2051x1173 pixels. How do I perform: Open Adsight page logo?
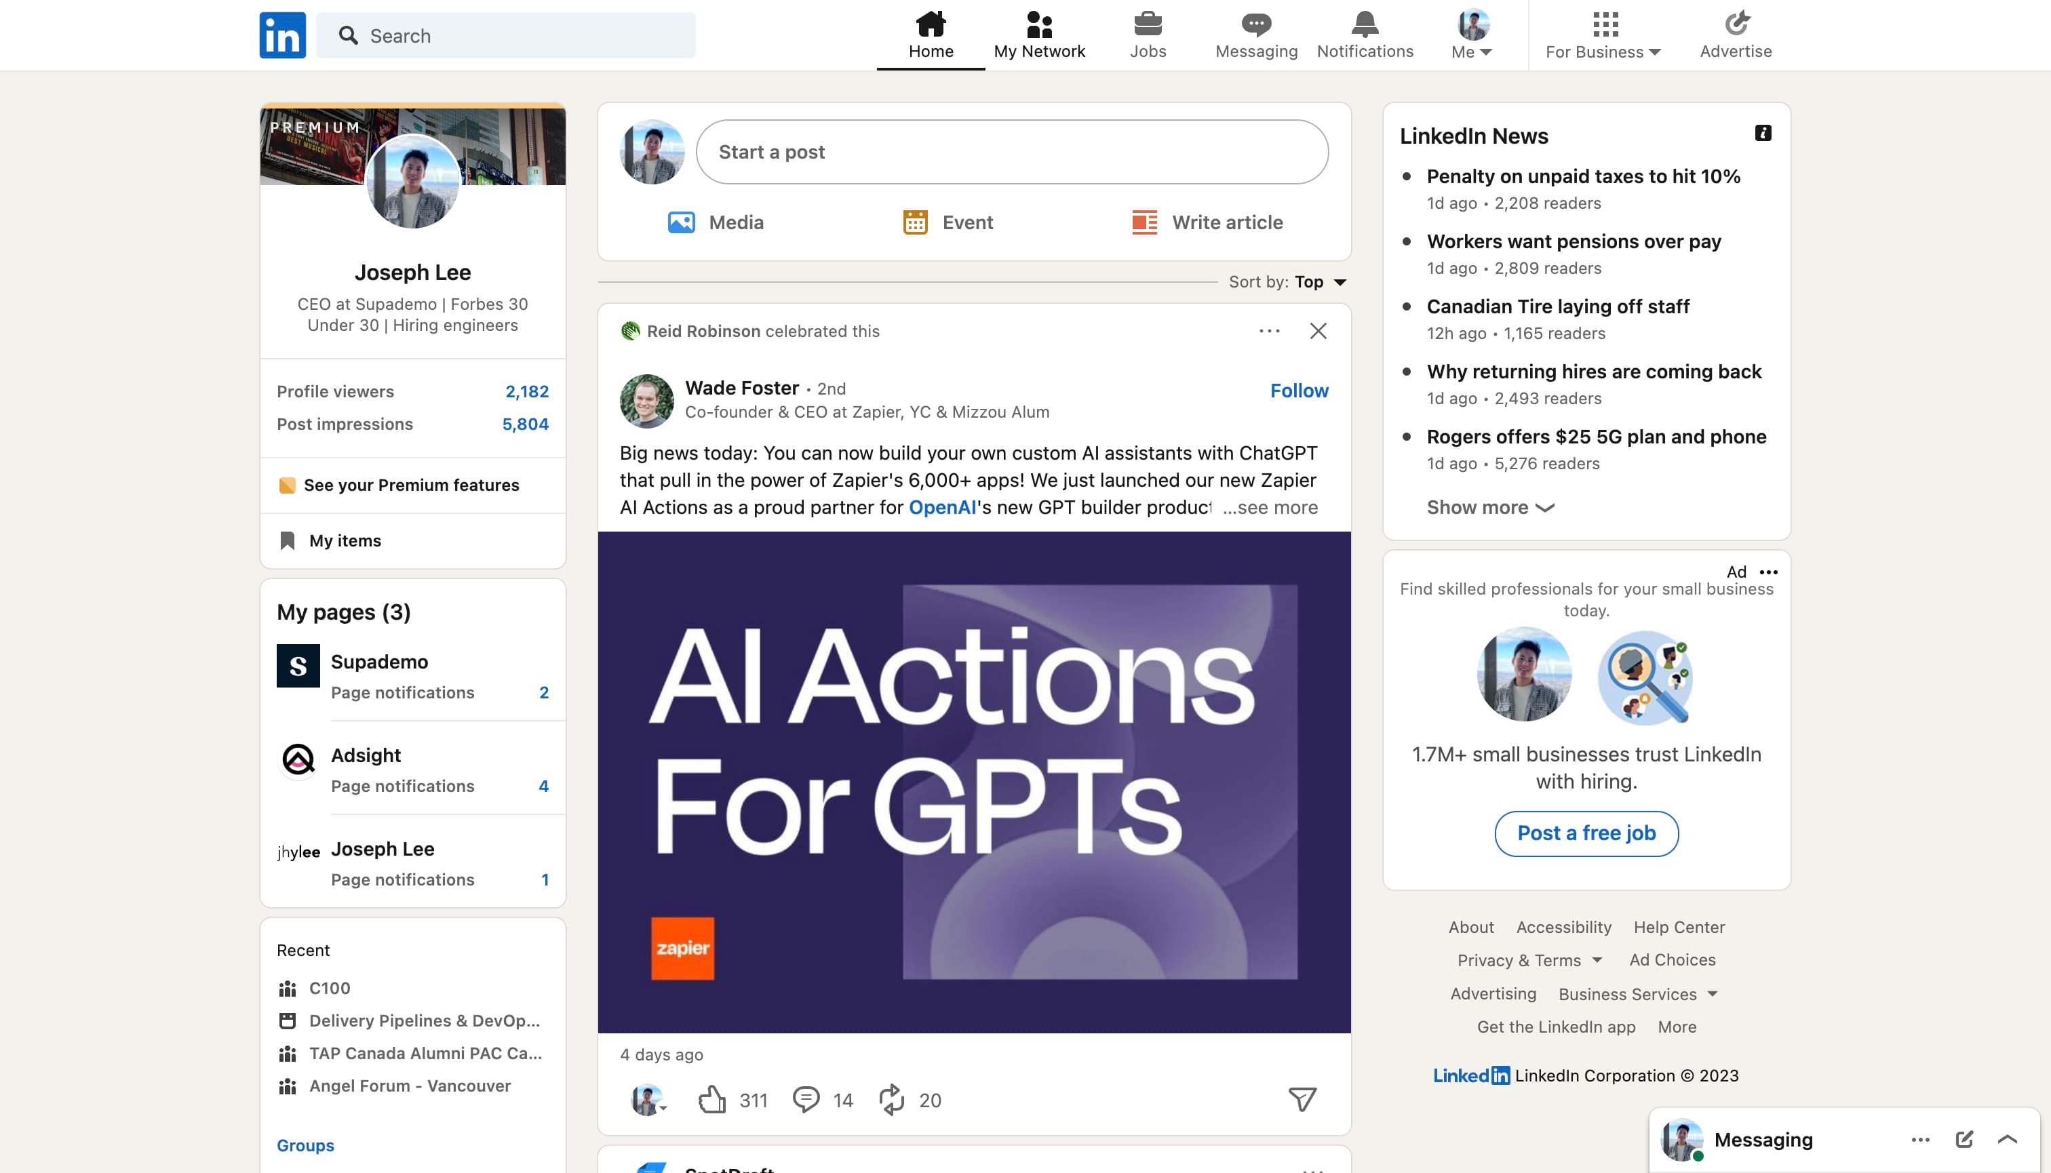[298, 759]
